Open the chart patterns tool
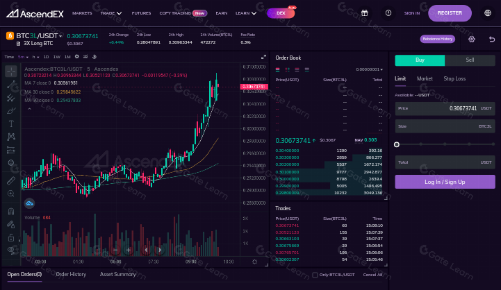Image resolution: width=501 pixels, height=290 pixels. point(11,137)
